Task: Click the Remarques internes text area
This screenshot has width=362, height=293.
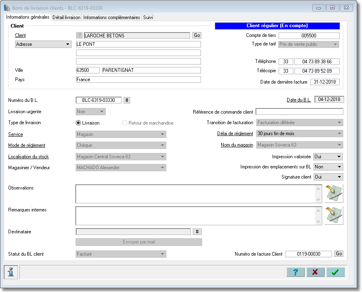Action: pos(195,216)
